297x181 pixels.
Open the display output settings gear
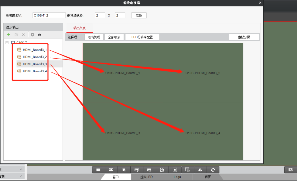click(32, 35)
